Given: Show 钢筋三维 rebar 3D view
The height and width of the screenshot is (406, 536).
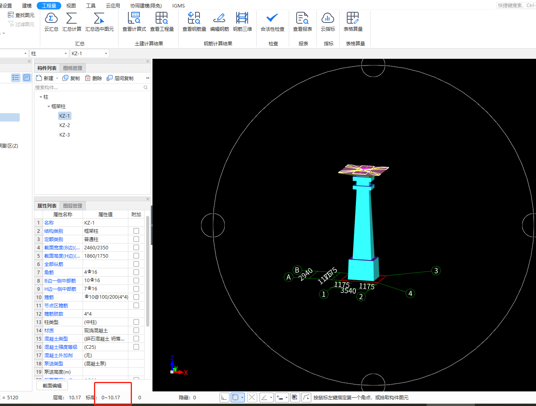Looking at the screenshot, I should [243, 22].
